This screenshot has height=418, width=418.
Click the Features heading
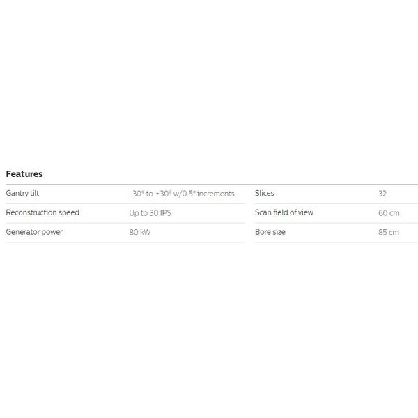[24, 174]
